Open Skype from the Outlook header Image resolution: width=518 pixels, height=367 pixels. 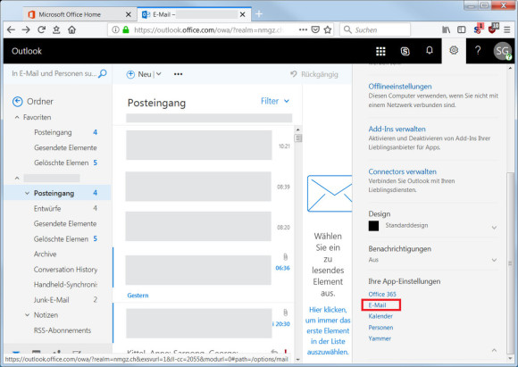(x=405, y=51)
